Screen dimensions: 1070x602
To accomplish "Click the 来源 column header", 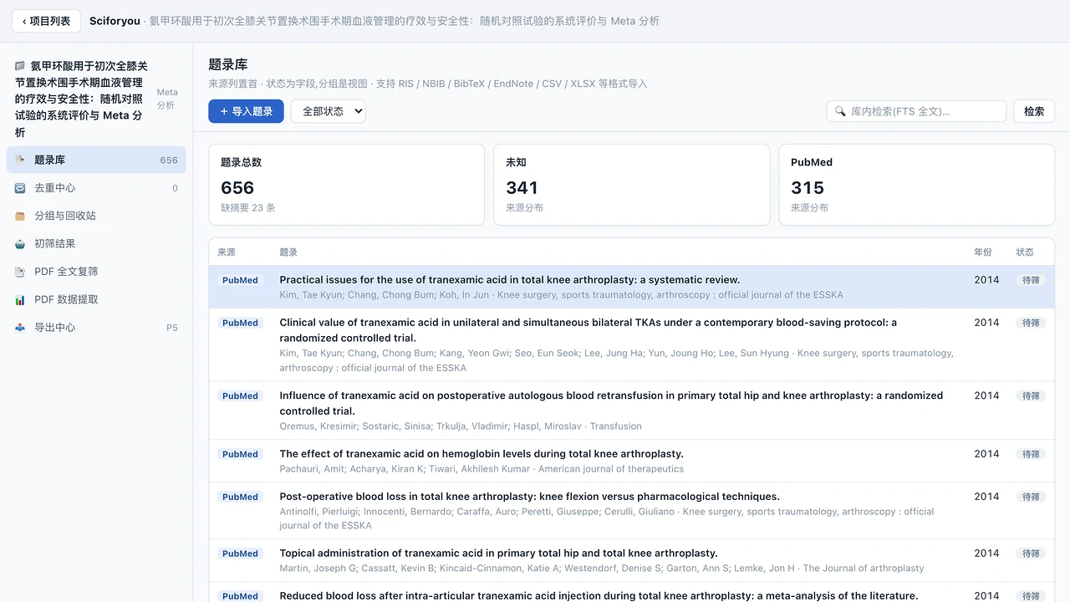I will (x=227, y=252).
